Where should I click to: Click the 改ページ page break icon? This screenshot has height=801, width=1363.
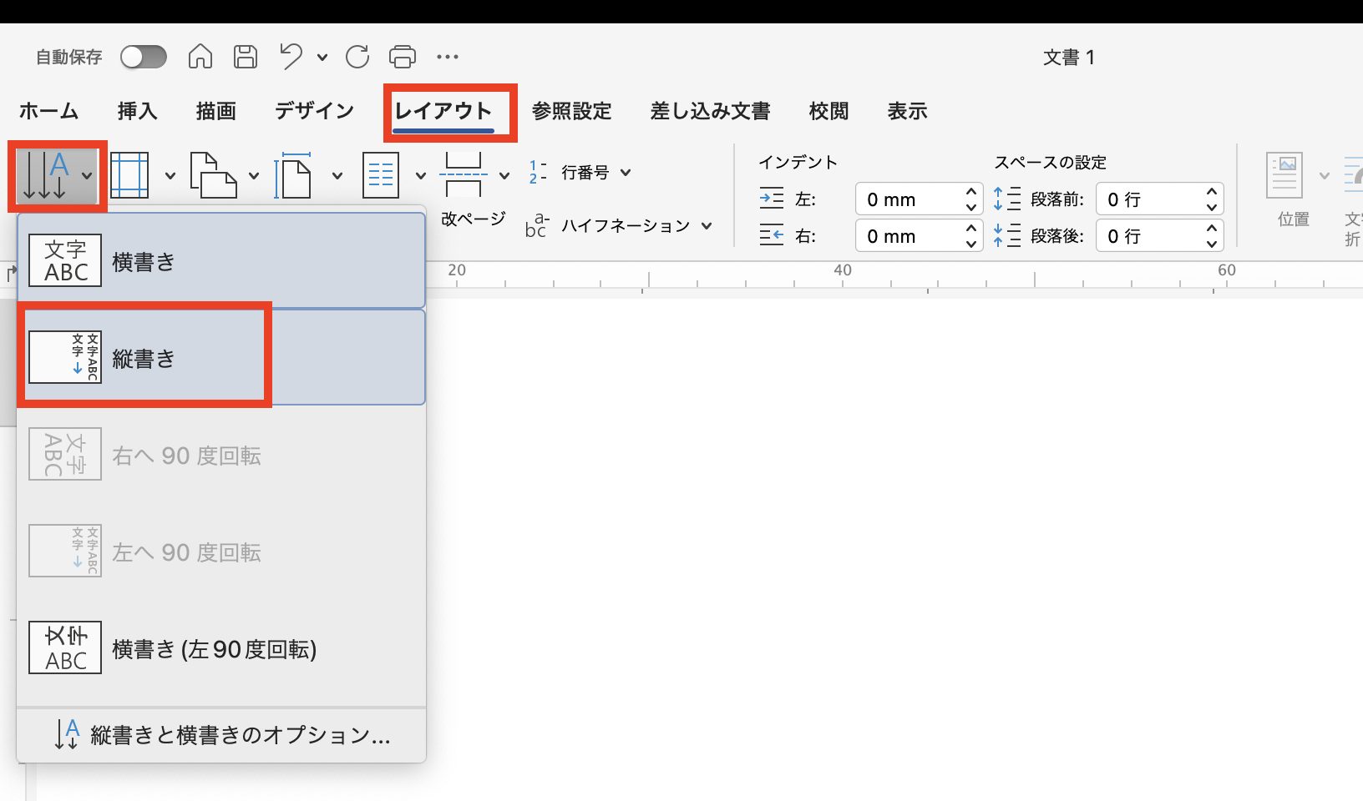(464, 175)
